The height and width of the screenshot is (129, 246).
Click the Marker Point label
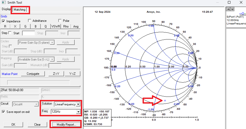[x=10, y=74]
